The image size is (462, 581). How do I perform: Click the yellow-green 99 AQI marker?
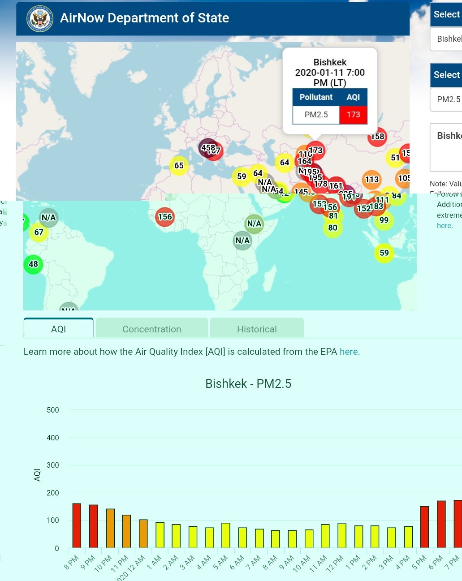tap(384, 220)
